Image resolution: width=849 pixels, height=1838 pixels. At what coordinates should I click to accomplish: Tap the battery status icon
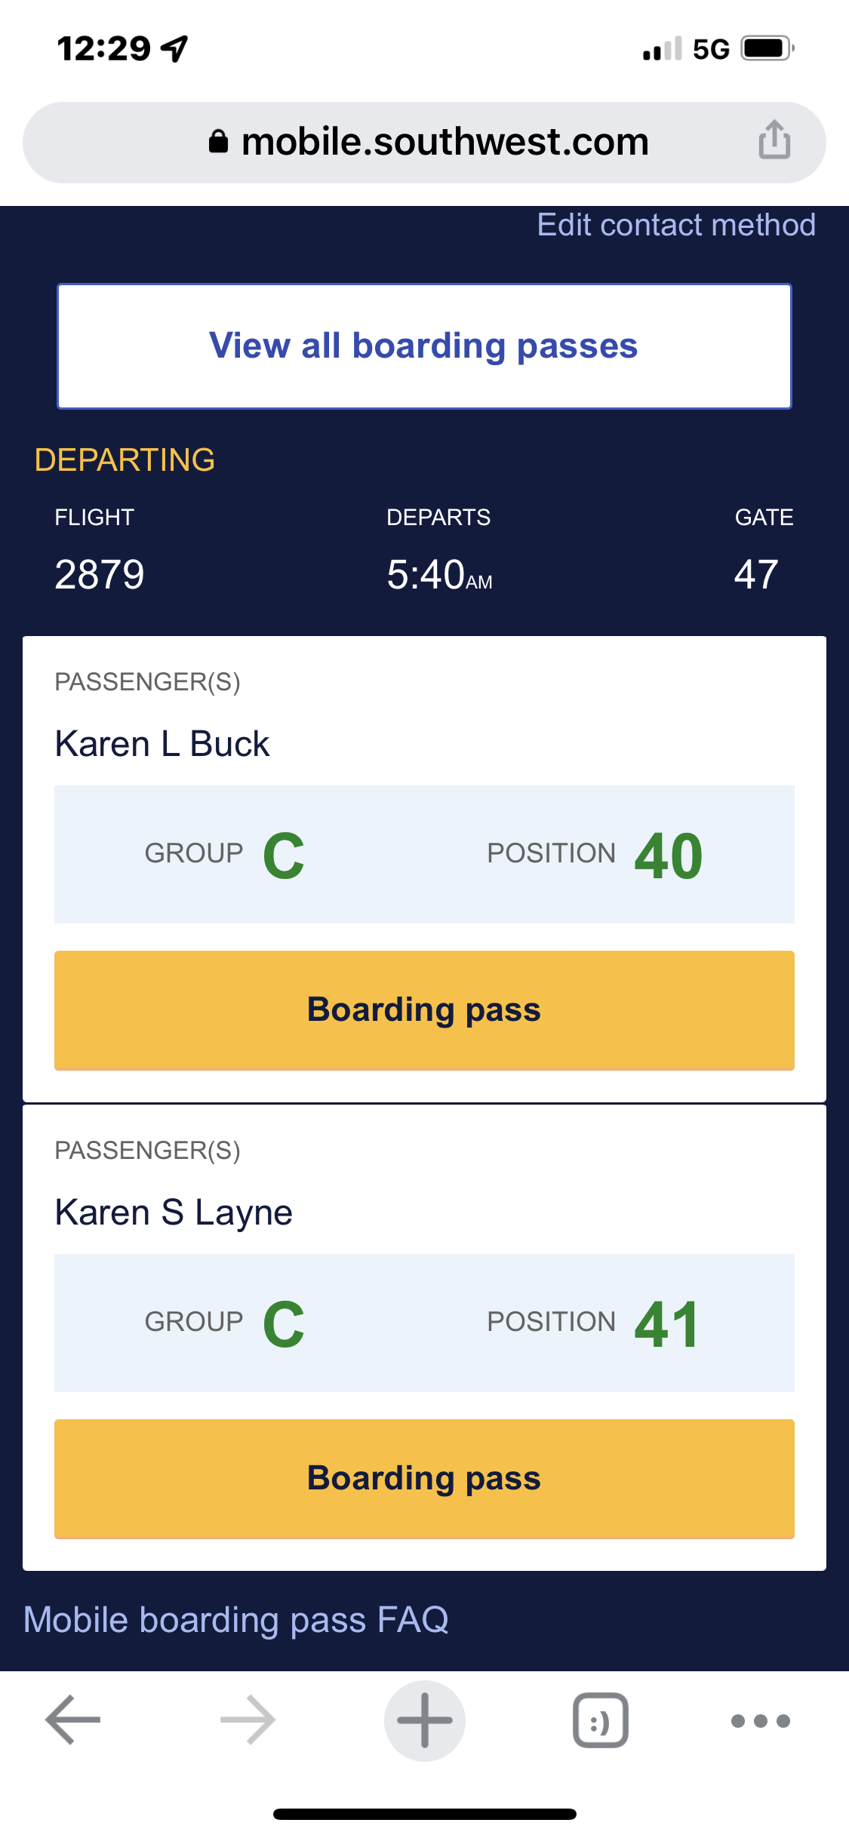pos(767,49)
